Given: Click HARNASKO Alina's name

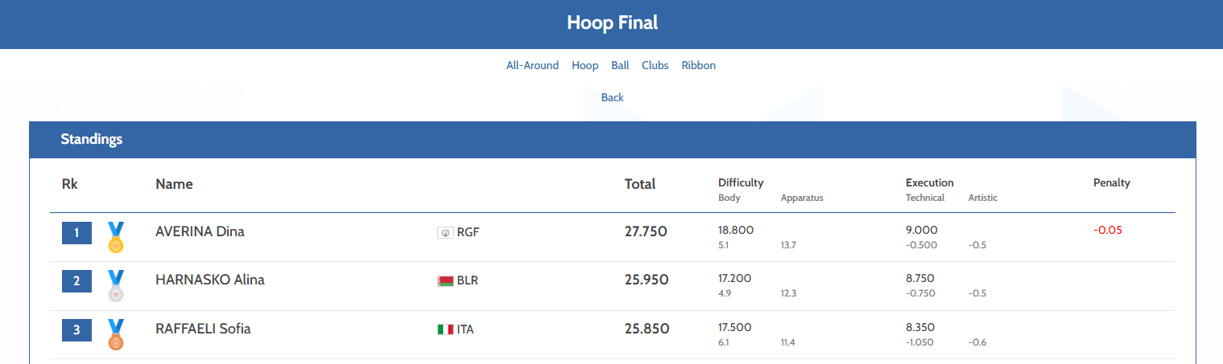Looking at the screenshot, I should point(209,280).
